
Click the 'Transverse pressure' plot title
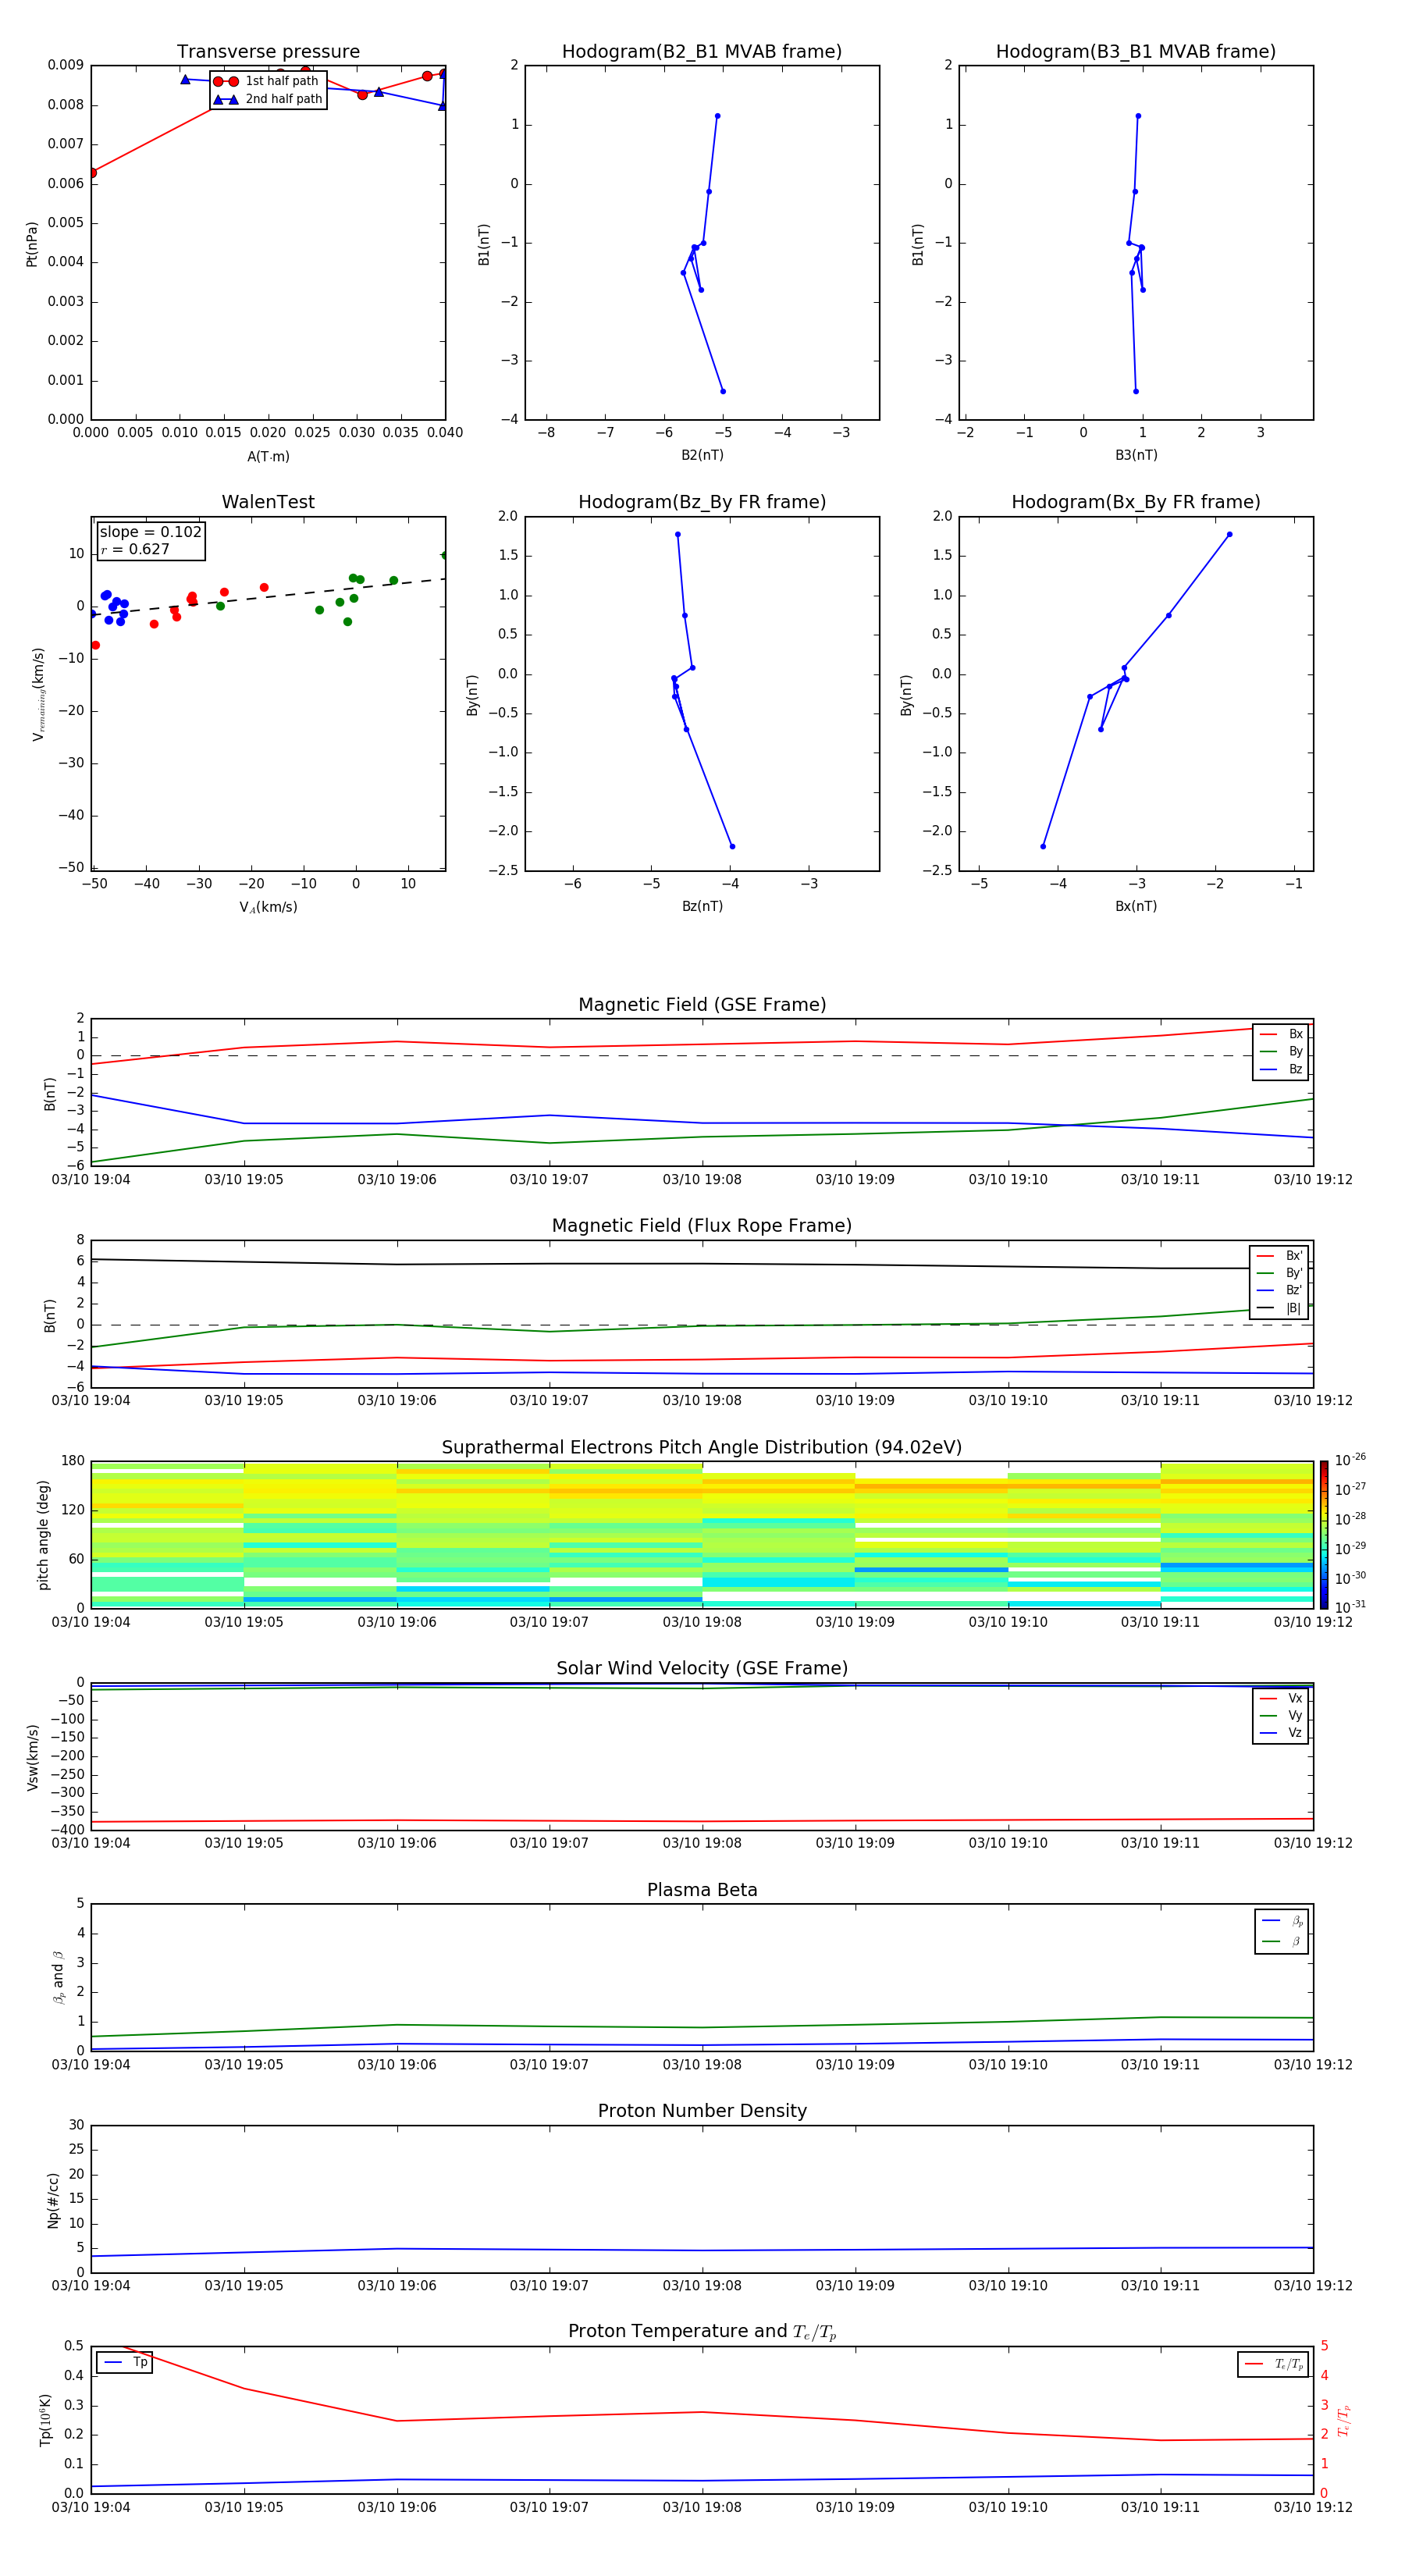coord(268,52)
